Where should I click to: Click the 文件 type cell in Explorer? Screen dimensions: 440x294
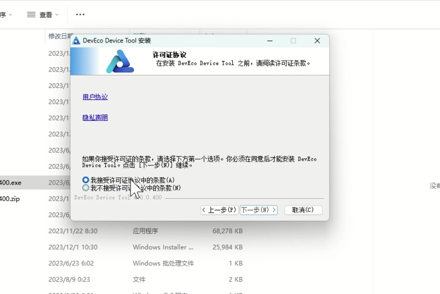tap(139, 279)
